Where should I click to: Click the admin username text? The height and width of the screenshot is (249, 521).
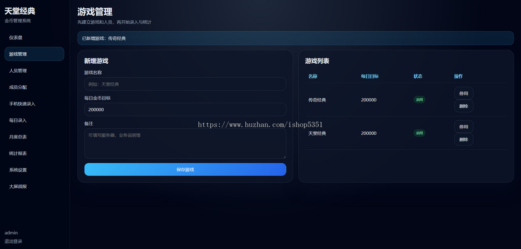click(x=11, y=233)
